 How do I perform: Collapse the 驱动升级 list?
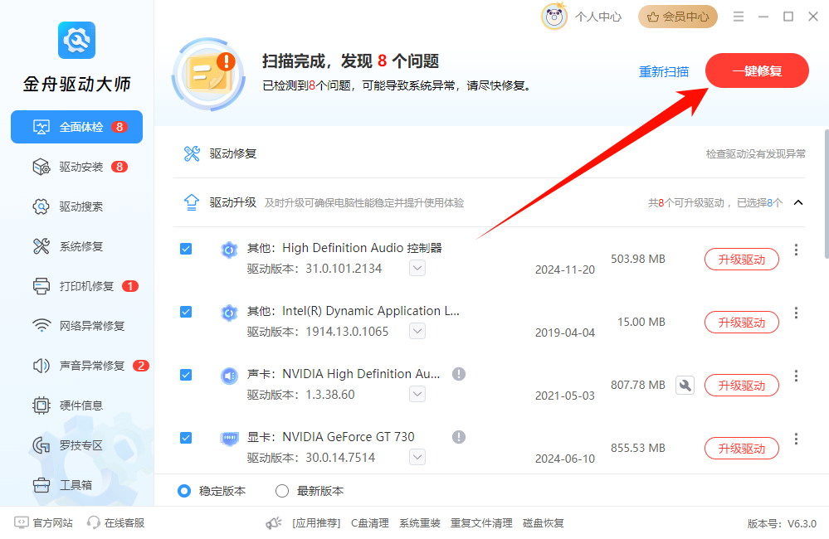tap(798, 202)
